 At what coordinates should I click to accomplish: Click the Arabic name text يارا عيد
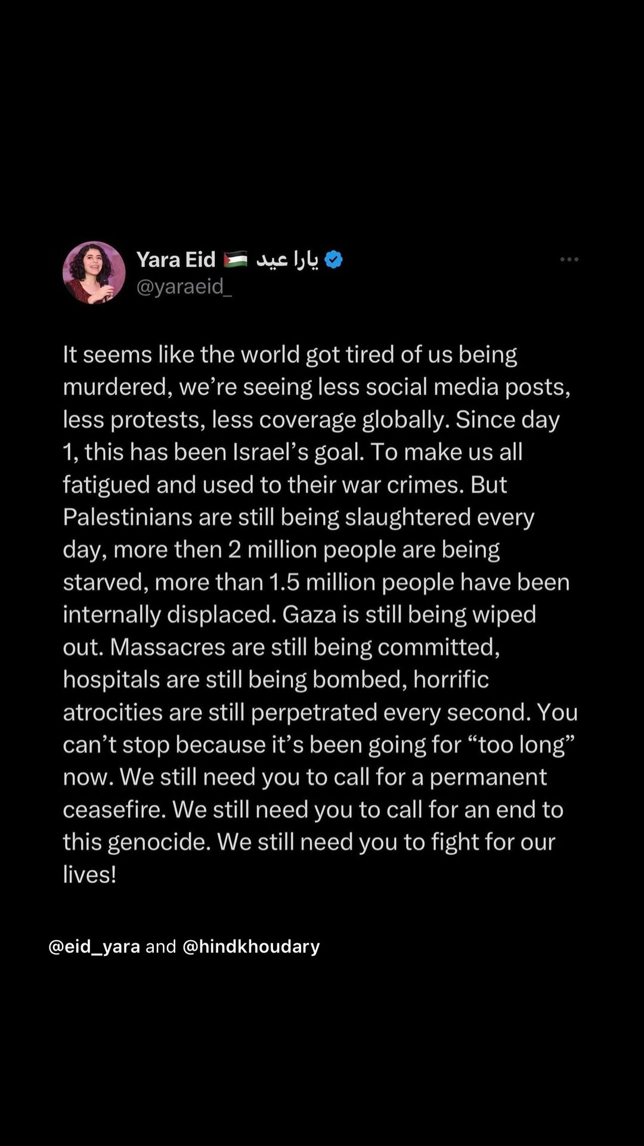[x=287, y=260]
